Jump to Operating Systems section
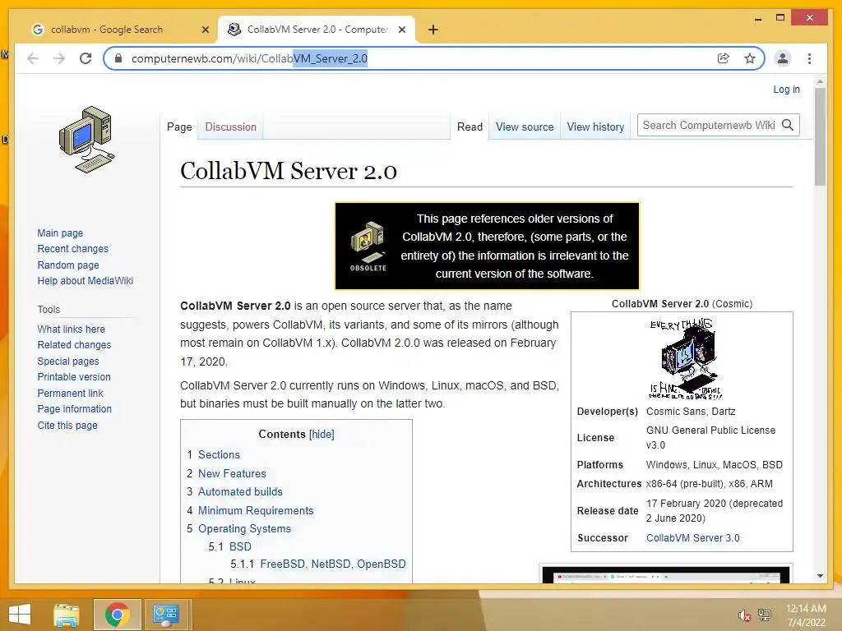 point(244,528)
